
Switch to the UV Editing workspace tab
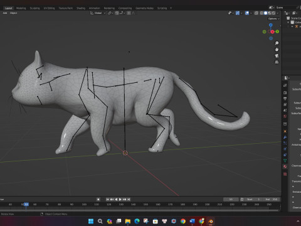(x=49, y=8)
